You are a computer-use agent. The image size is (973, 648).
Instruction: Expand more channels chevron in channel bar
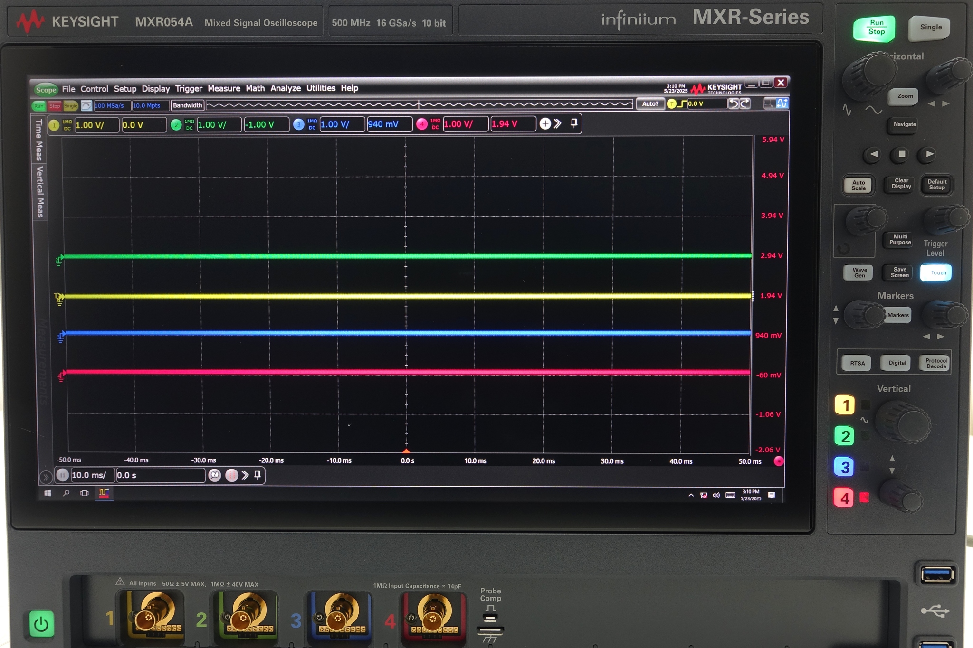558,124
